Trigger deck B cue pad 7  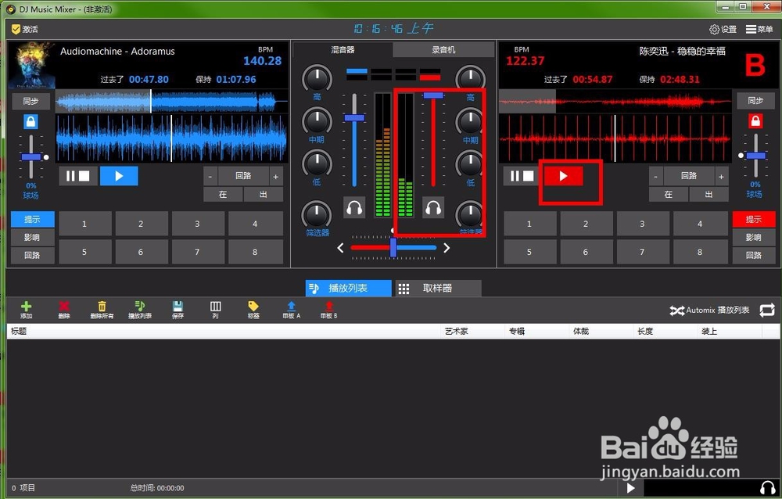coord(642,252)
